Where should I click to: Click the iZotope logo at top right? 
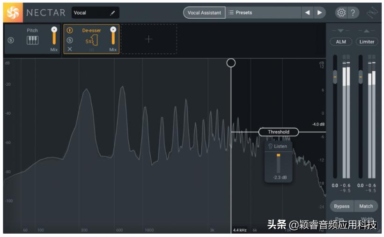pyautogui.click(x=372, y=13)
